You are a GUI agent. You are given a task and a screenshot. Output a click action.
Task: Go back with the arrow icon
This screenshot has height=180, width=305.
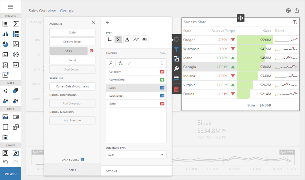point(108,22)
